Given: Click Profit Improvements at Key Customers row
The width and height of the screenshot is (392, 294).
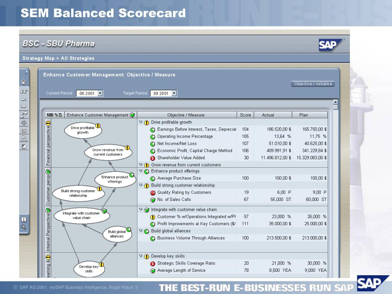Looking at the screenshot, I should coord(232,224).
